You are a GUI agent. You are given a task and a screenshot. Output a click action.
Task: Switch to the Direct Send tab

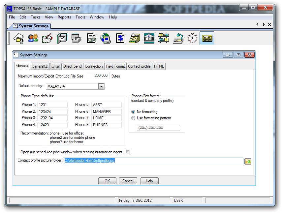[x=73, y=66]
